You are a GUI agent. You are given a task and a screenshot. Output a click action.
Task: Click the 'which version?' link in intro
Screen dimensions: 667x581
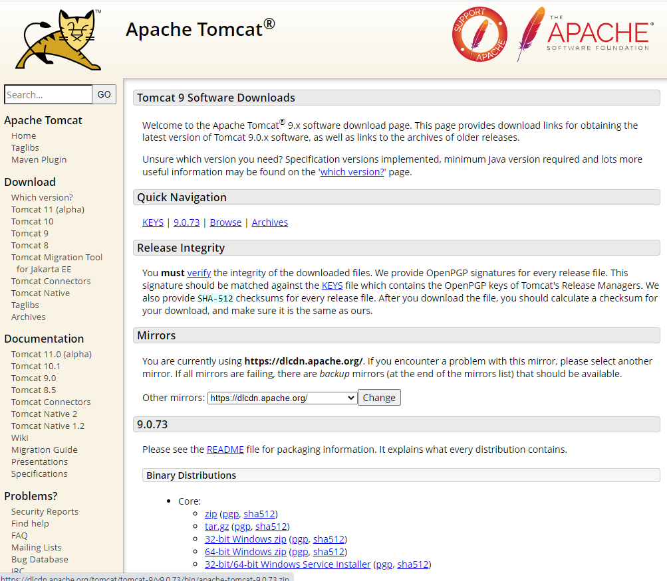pyautogui.click(x=352, y=172)
